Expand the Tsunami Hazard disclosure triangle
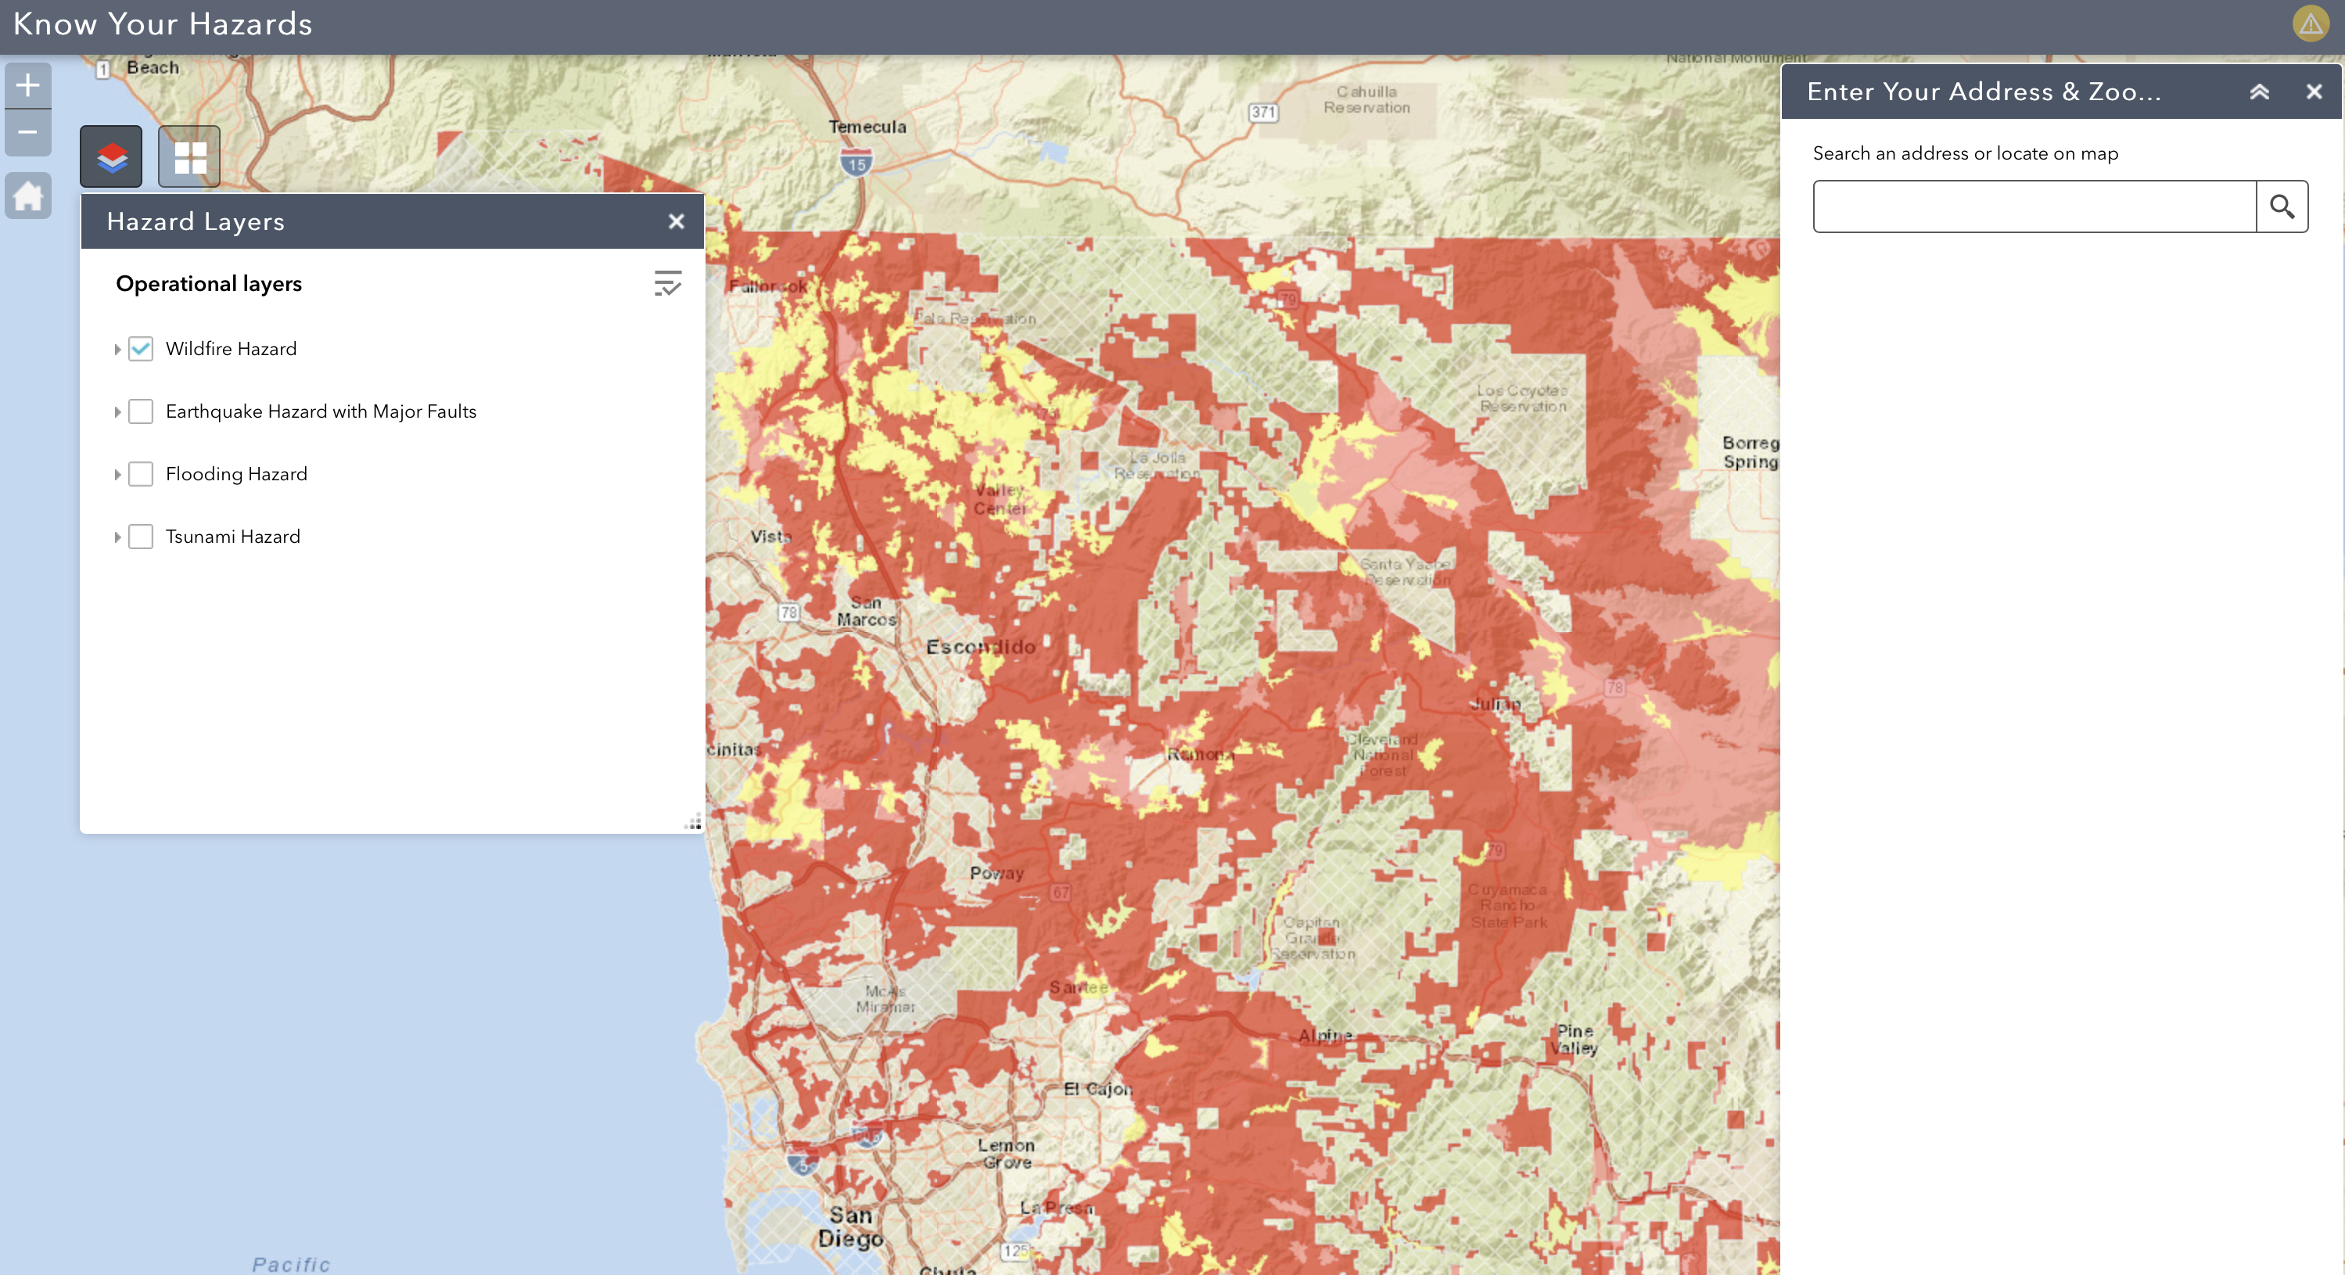 [117, 538]
